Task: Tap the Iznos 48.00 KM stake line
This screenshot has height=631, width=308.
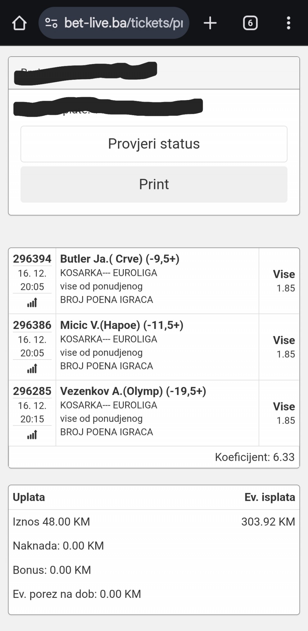Action: point(51,522)
